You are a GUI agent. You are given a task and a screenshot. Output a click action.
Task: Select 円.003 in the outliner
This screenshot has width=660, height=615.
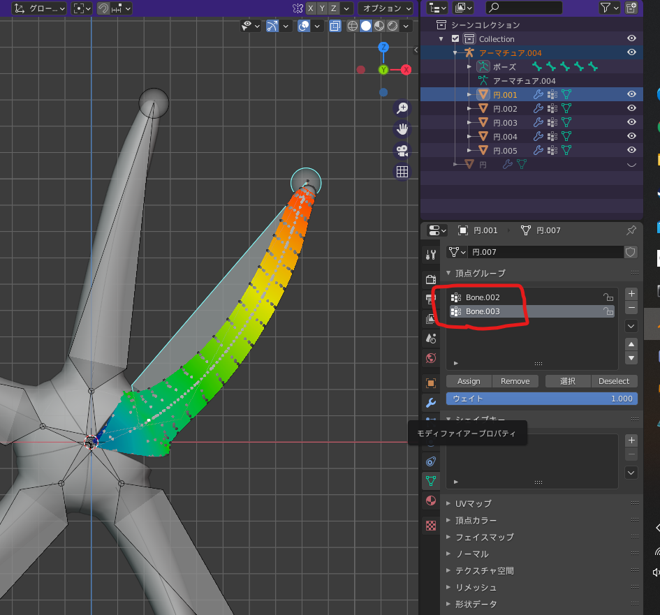coord(505,123)
